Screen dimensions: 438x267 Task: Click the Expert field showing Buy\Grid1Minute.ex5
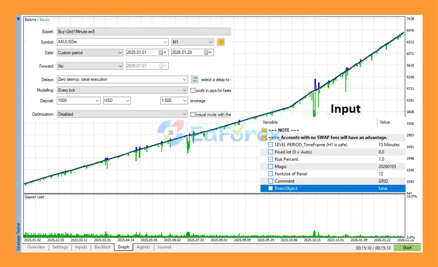coord(144,31)
